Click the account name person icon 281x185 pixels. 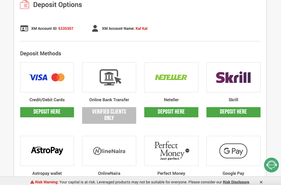coord(95,28)
